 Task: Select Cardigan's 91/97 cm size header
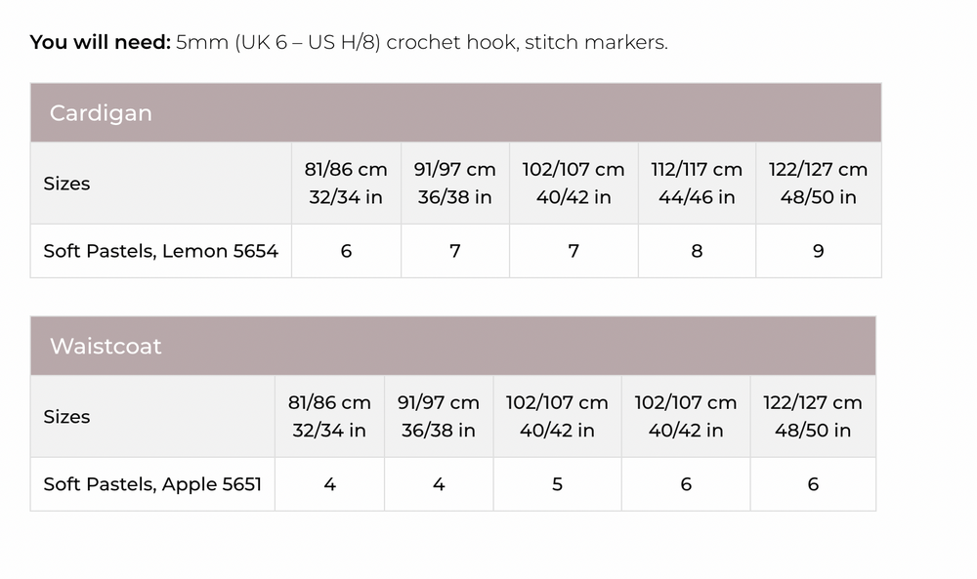point(454,183)
